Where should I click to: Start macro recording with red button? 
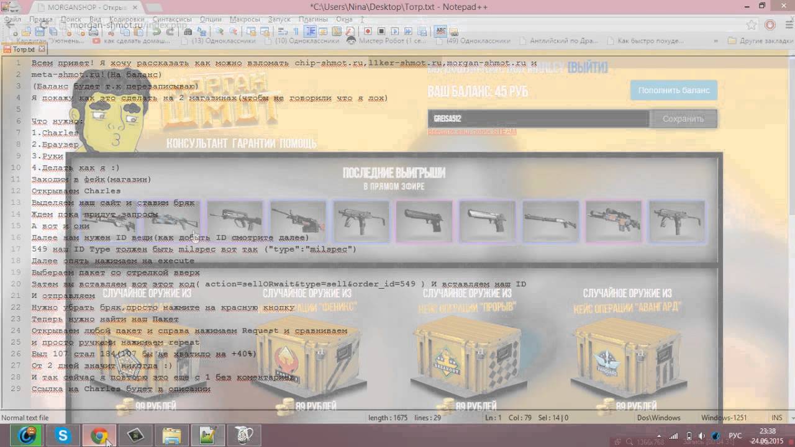(x=368, y=31)
